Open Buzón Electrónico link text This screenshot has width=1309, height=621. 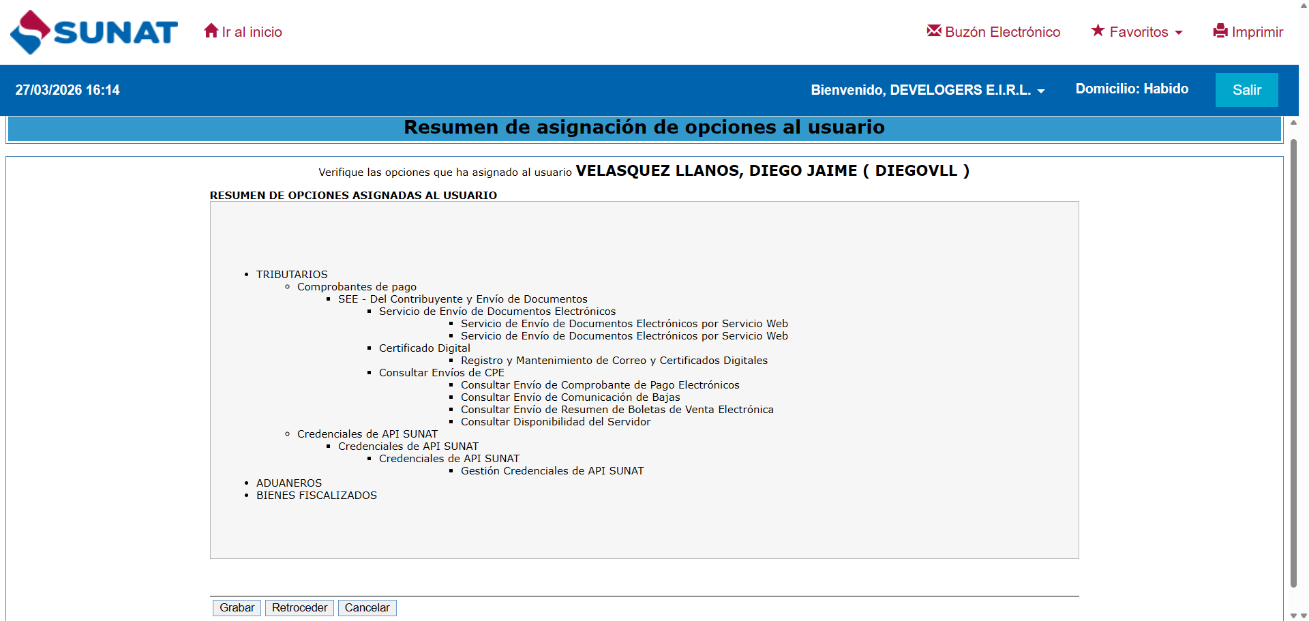(x=1002, y=32)
